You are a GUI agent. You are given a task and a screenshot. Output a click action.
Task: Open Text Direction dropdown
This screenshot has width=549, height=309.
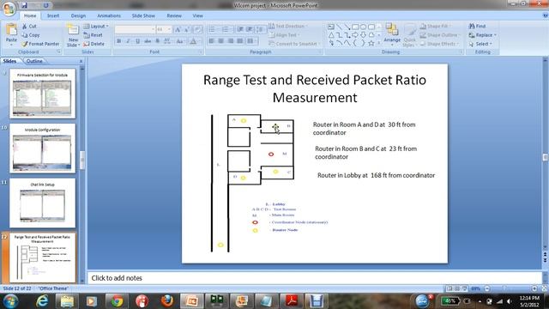288,27
